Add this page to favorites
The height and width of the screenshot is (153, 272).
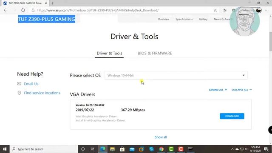click(x=215, y=10)
